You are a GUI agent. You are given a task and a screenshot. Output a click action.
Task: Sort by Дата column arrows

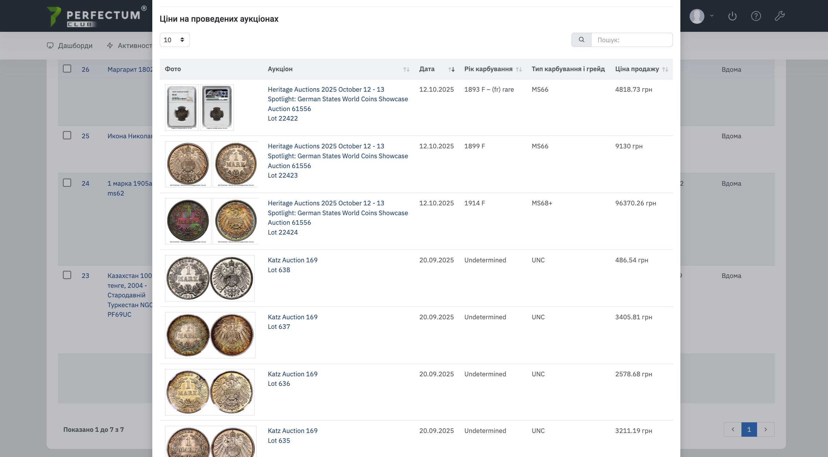pyautogui.click(x=451, y=69)
